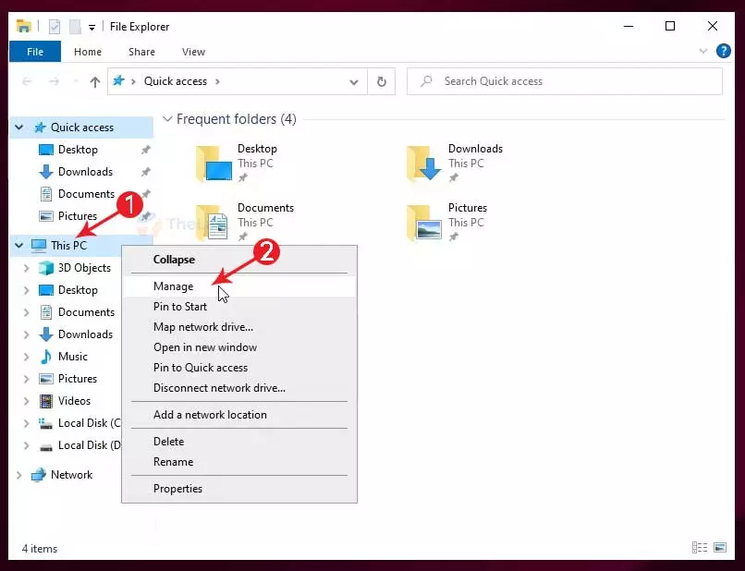The width and height of the screenshot is (745, 571).
Task: Open the Desktop frequent folder tile
Action: click(236, 163)
